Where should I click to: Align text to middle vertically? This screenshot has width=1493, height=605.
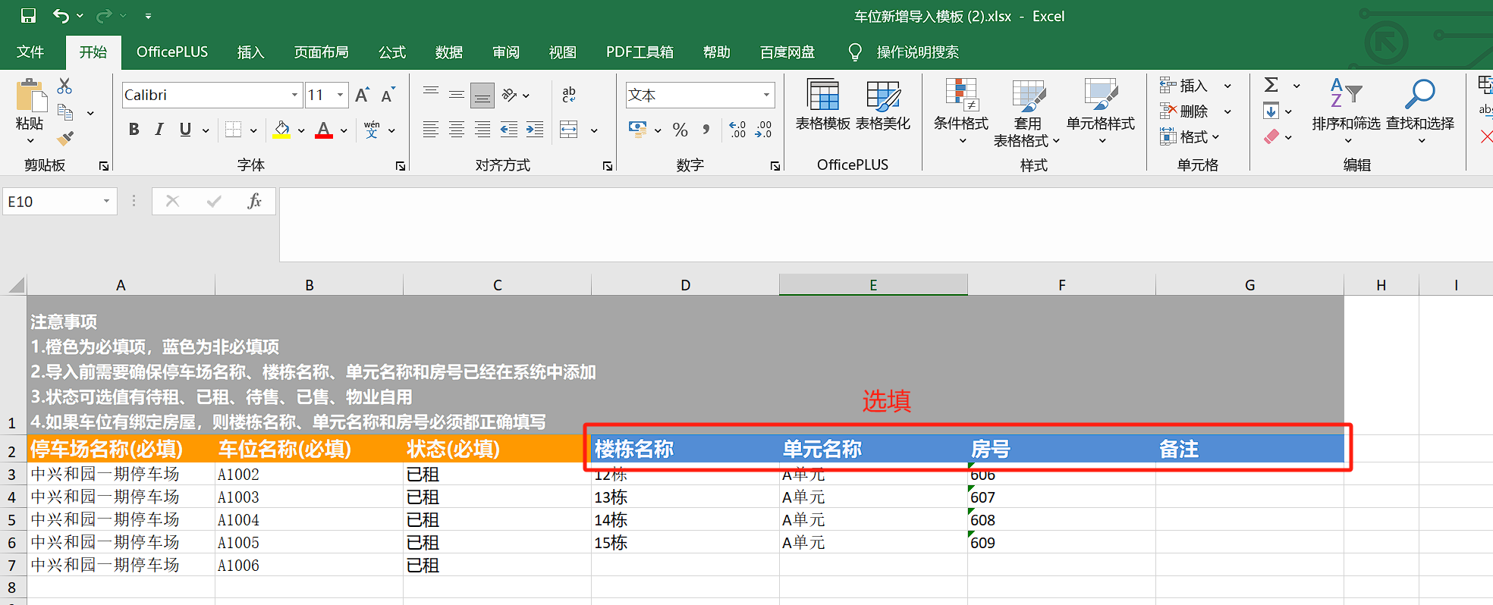point(457,95)
